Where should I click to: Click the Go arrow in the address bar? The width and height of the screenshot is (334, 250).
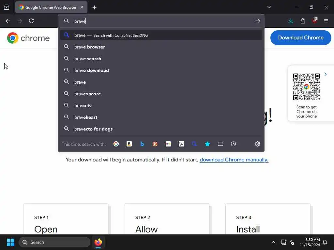click(258, 21)
